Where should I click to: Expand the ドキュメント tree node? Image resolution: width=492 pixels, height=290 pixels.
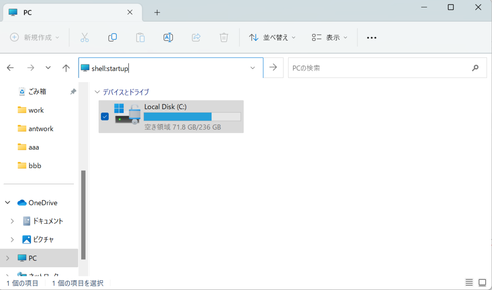click(x=12, y=221)
